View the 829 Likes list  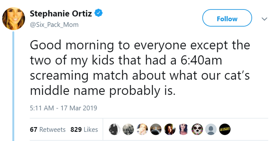(x=84, y=129)
